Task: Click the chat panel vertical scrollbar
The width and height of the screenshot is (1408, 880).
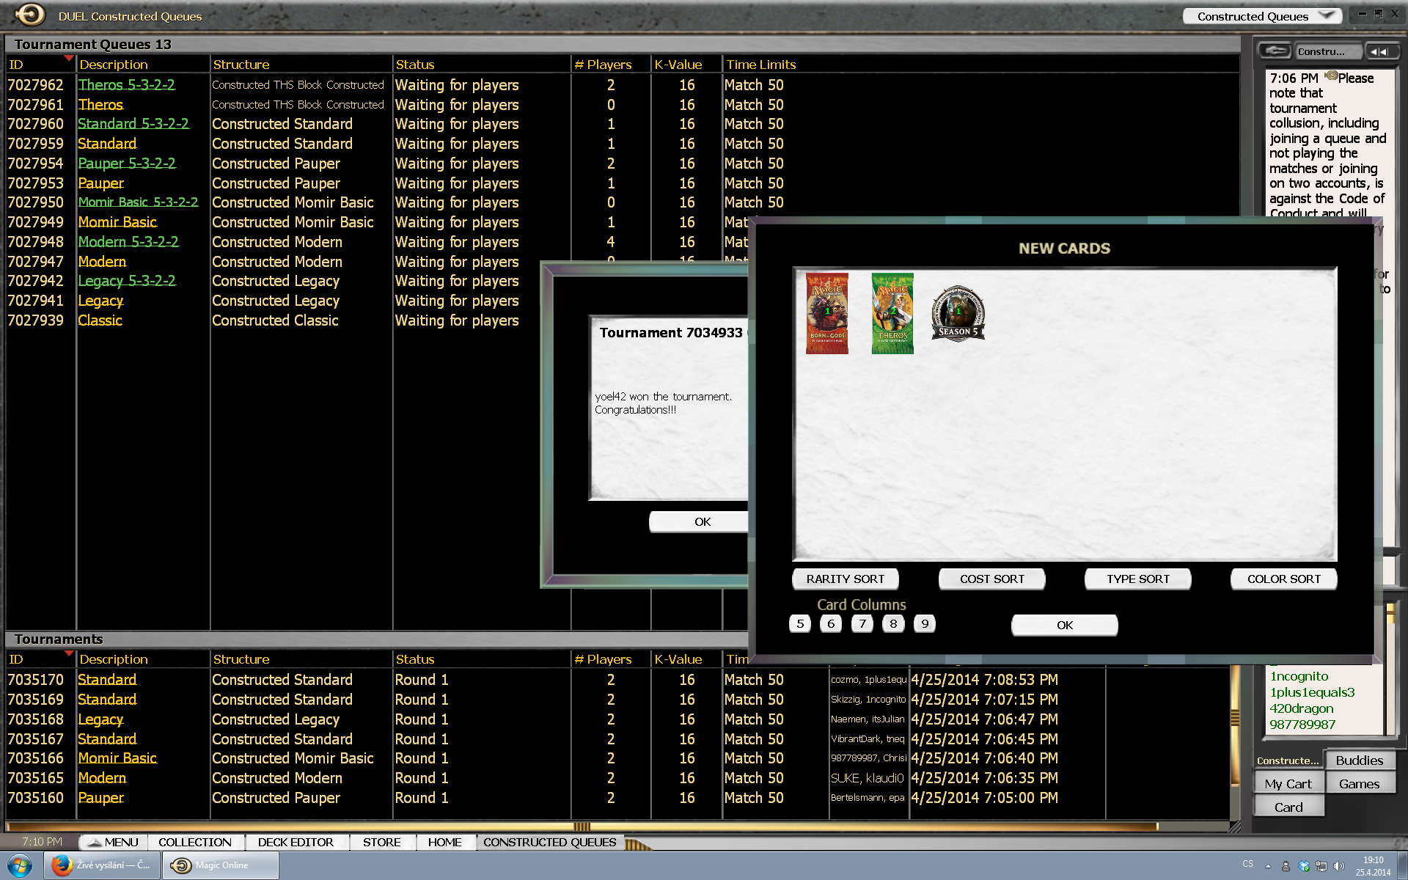Action: [1390, 667]
